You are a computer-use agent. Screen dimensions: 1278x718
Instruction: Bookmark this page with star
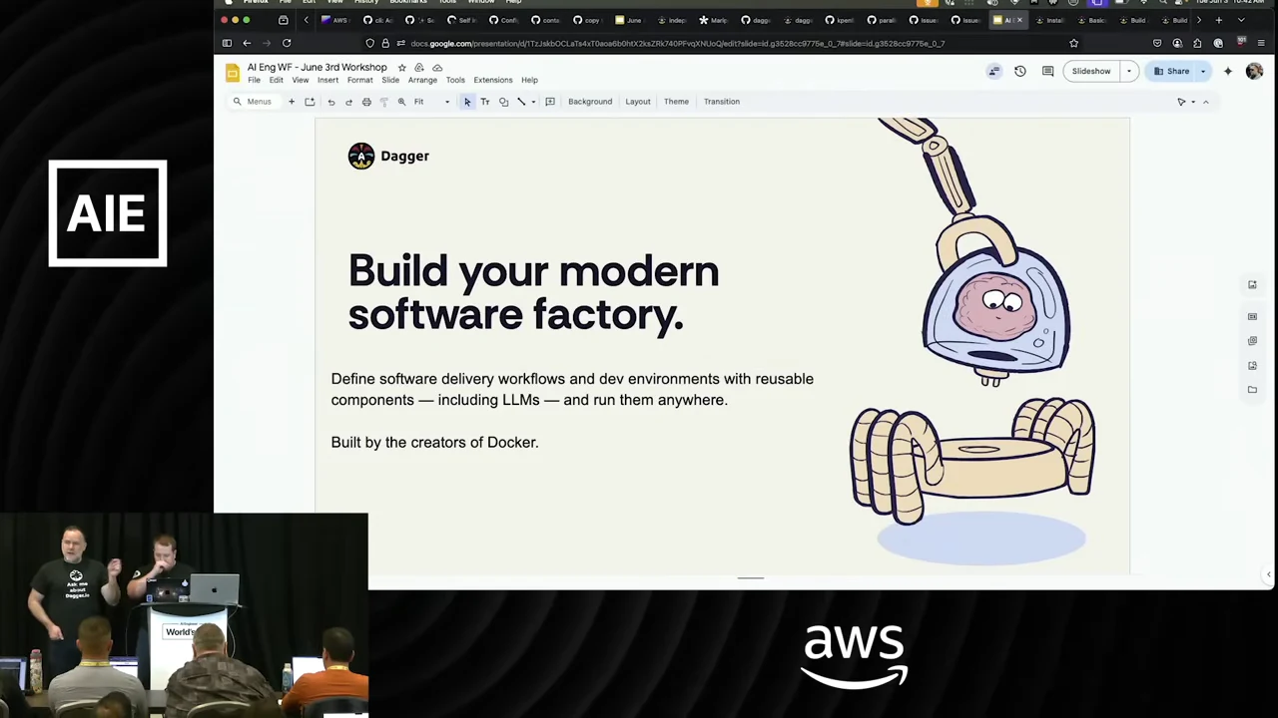[x=1074, y=43]
